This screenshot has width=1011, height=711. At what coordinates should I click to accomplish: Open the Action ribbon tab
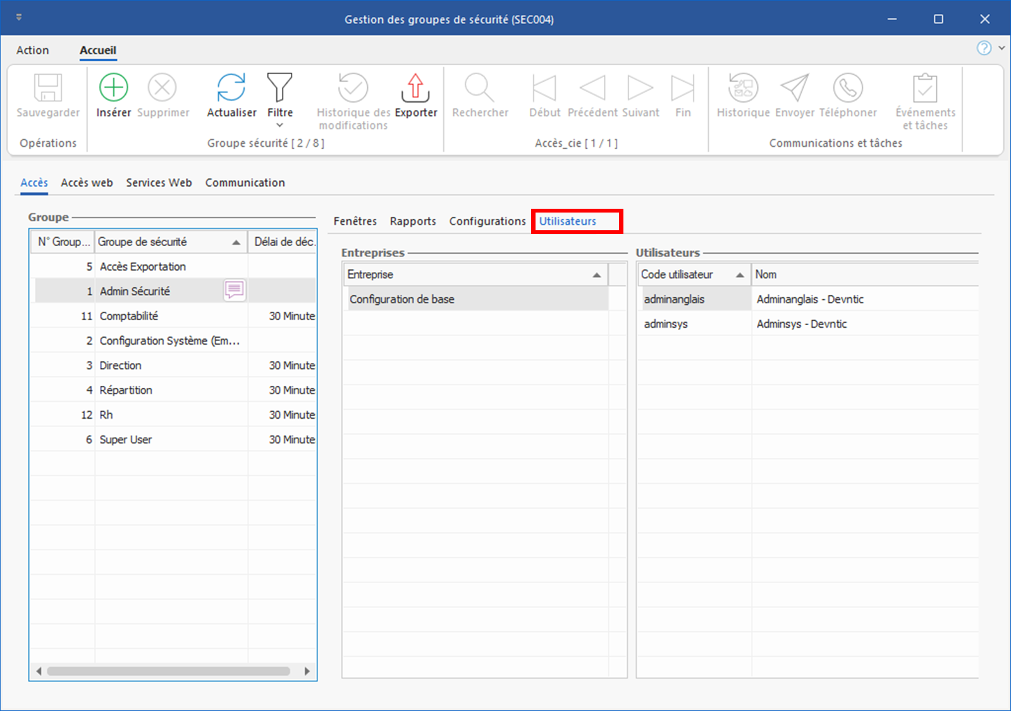point(32,50)
